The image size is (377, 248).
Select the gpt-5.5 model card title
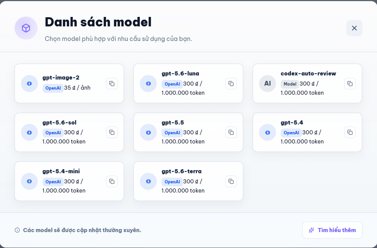173,122
